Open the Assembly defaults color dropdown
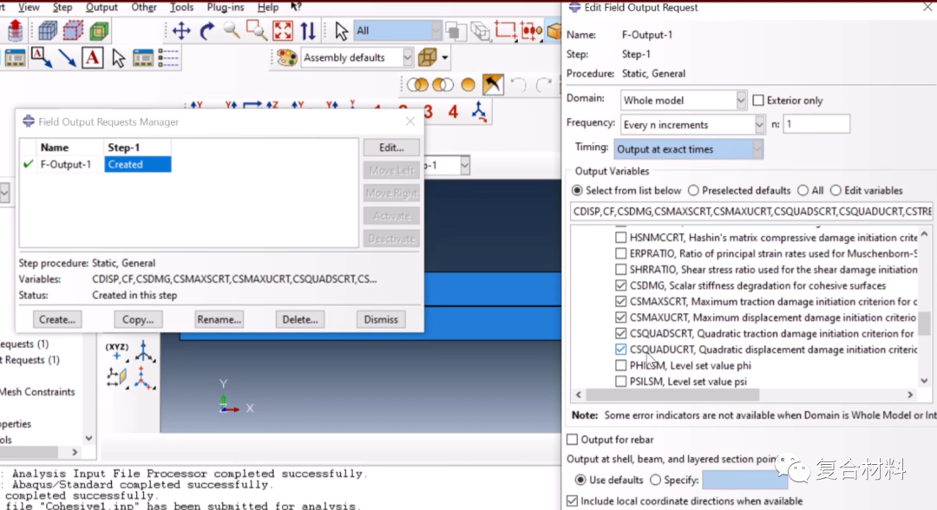 tap(357, 57)
